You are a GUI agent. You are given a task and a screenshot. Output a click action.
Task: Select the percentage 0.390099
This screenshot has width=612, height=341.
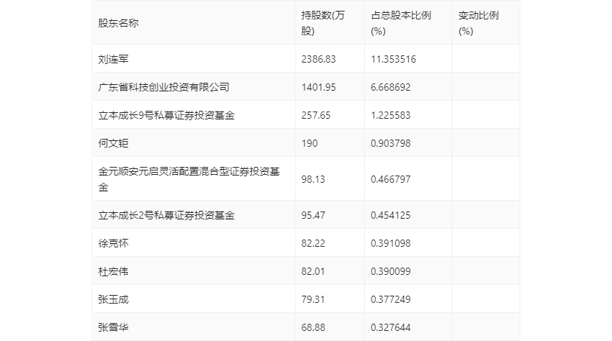tap(391, 271)
